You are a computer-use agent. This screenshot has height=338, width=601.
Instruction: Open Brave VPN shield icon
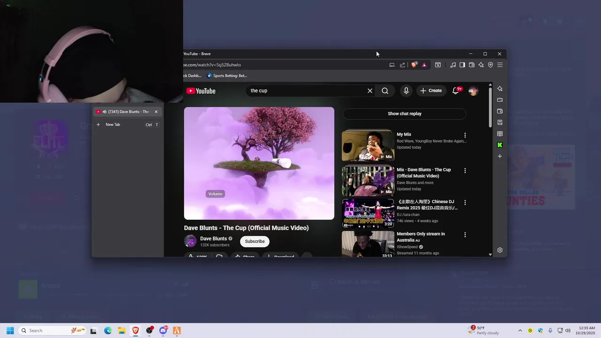coord(491,65)
